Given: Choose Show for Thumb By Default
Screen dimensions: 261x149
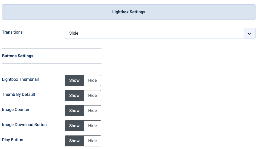Looking at the screenshot, I should point(75,96).
